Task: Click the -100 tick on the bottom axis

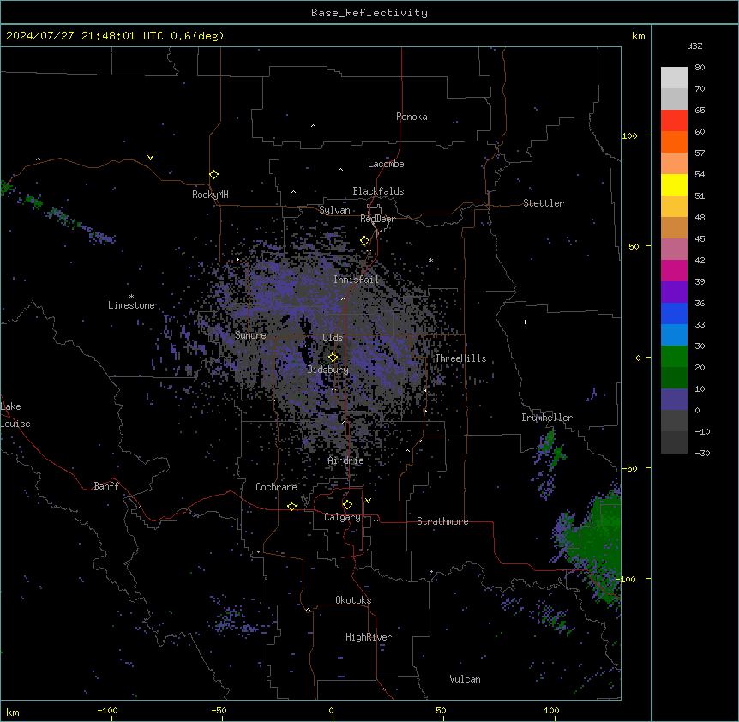Action: [x=108, y=710]
